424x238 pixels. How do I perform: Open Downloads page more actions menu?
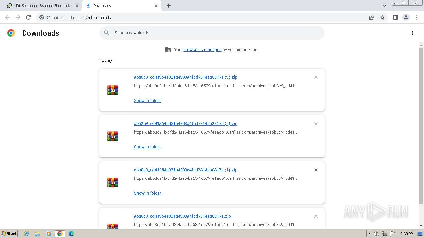coord(413,33)
